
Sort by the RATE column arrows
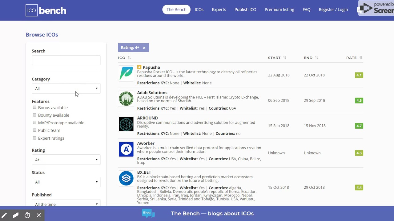click(361, 58)
